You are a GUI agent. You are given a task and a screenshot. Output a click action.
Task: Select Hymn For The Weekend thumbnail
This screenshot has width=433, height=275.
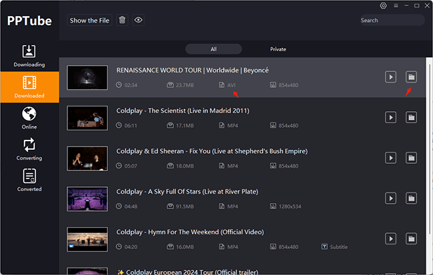[87, 240]
